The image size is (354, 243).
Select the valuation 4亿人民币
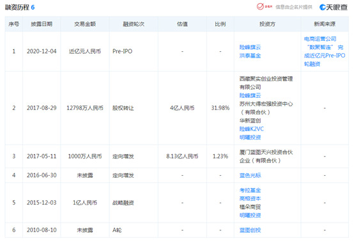pyautogui.click(x=182, y=108)
